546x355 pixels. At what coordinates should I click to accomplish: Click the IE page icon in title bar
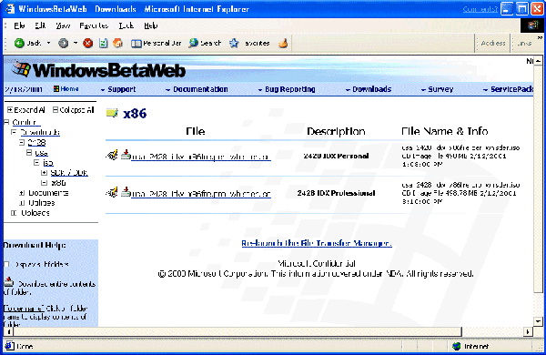(10, 9)
